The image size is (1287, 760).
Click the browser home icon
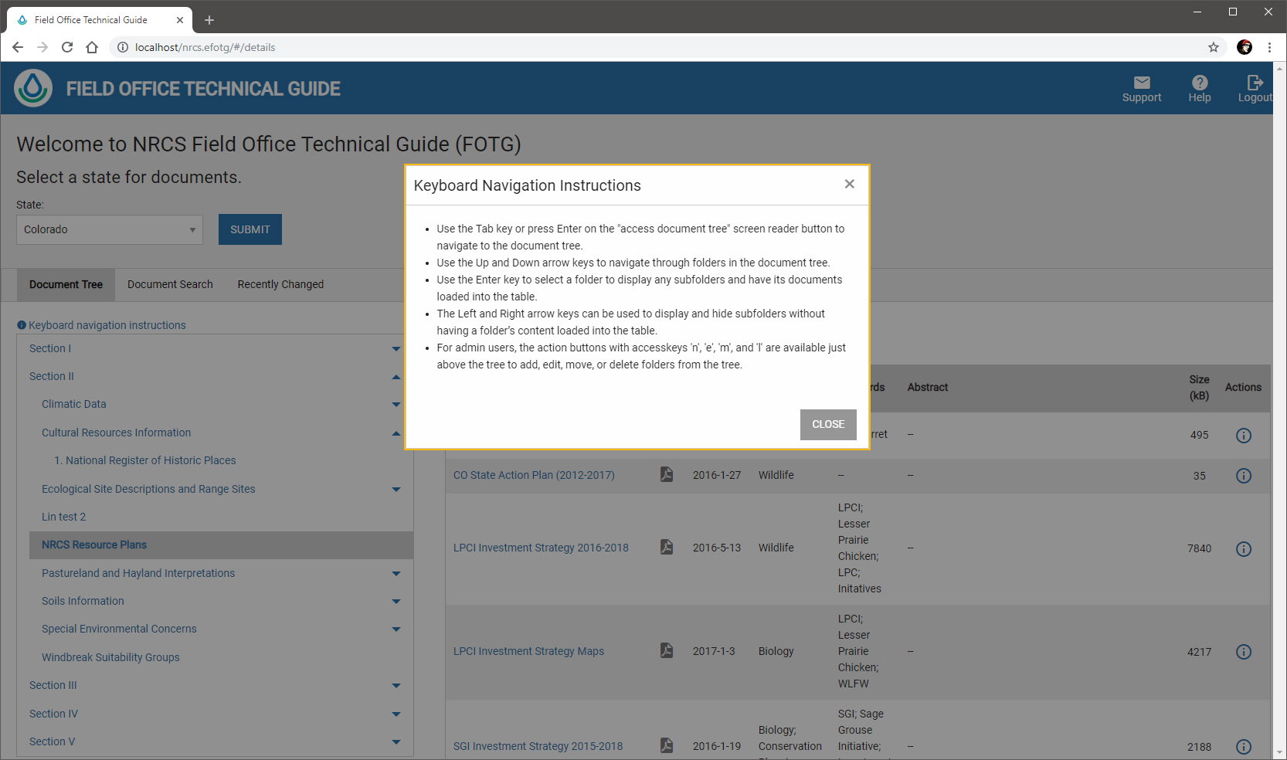point(92,47)
